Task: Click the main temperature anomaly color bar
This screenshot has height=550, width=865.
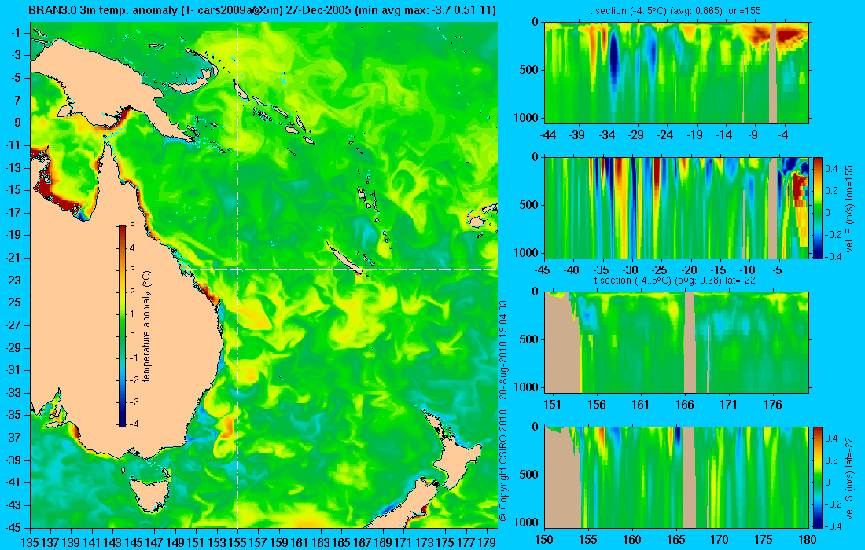Action: (122, 325)
